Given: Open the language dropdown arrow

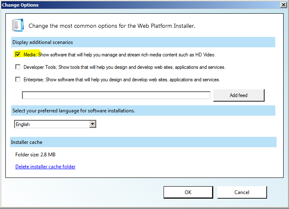Looking at the screenshot, I should click(92, 124).
